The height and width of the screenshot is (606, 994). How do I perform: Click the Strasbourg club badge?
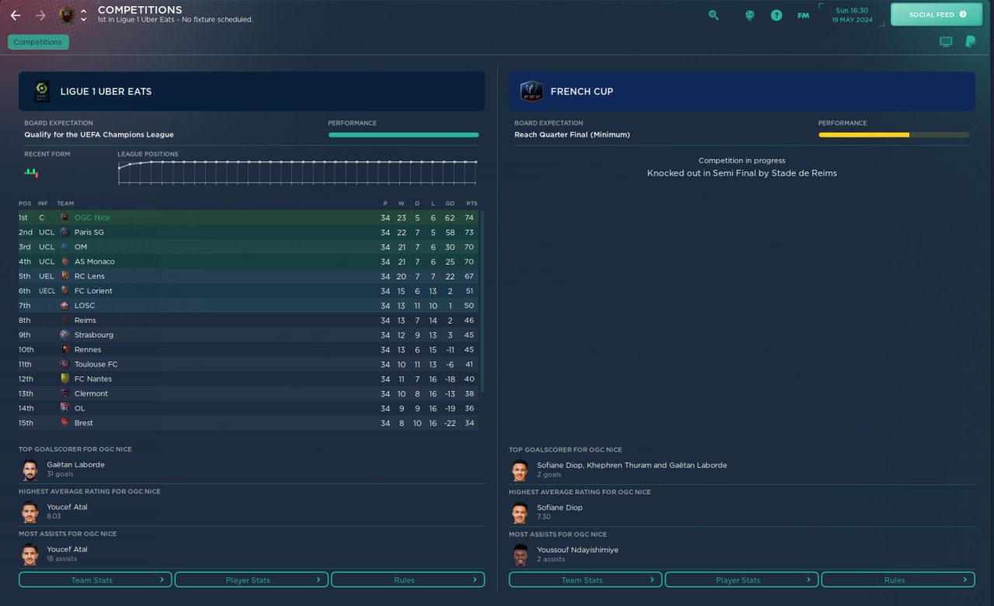(65, 335)
